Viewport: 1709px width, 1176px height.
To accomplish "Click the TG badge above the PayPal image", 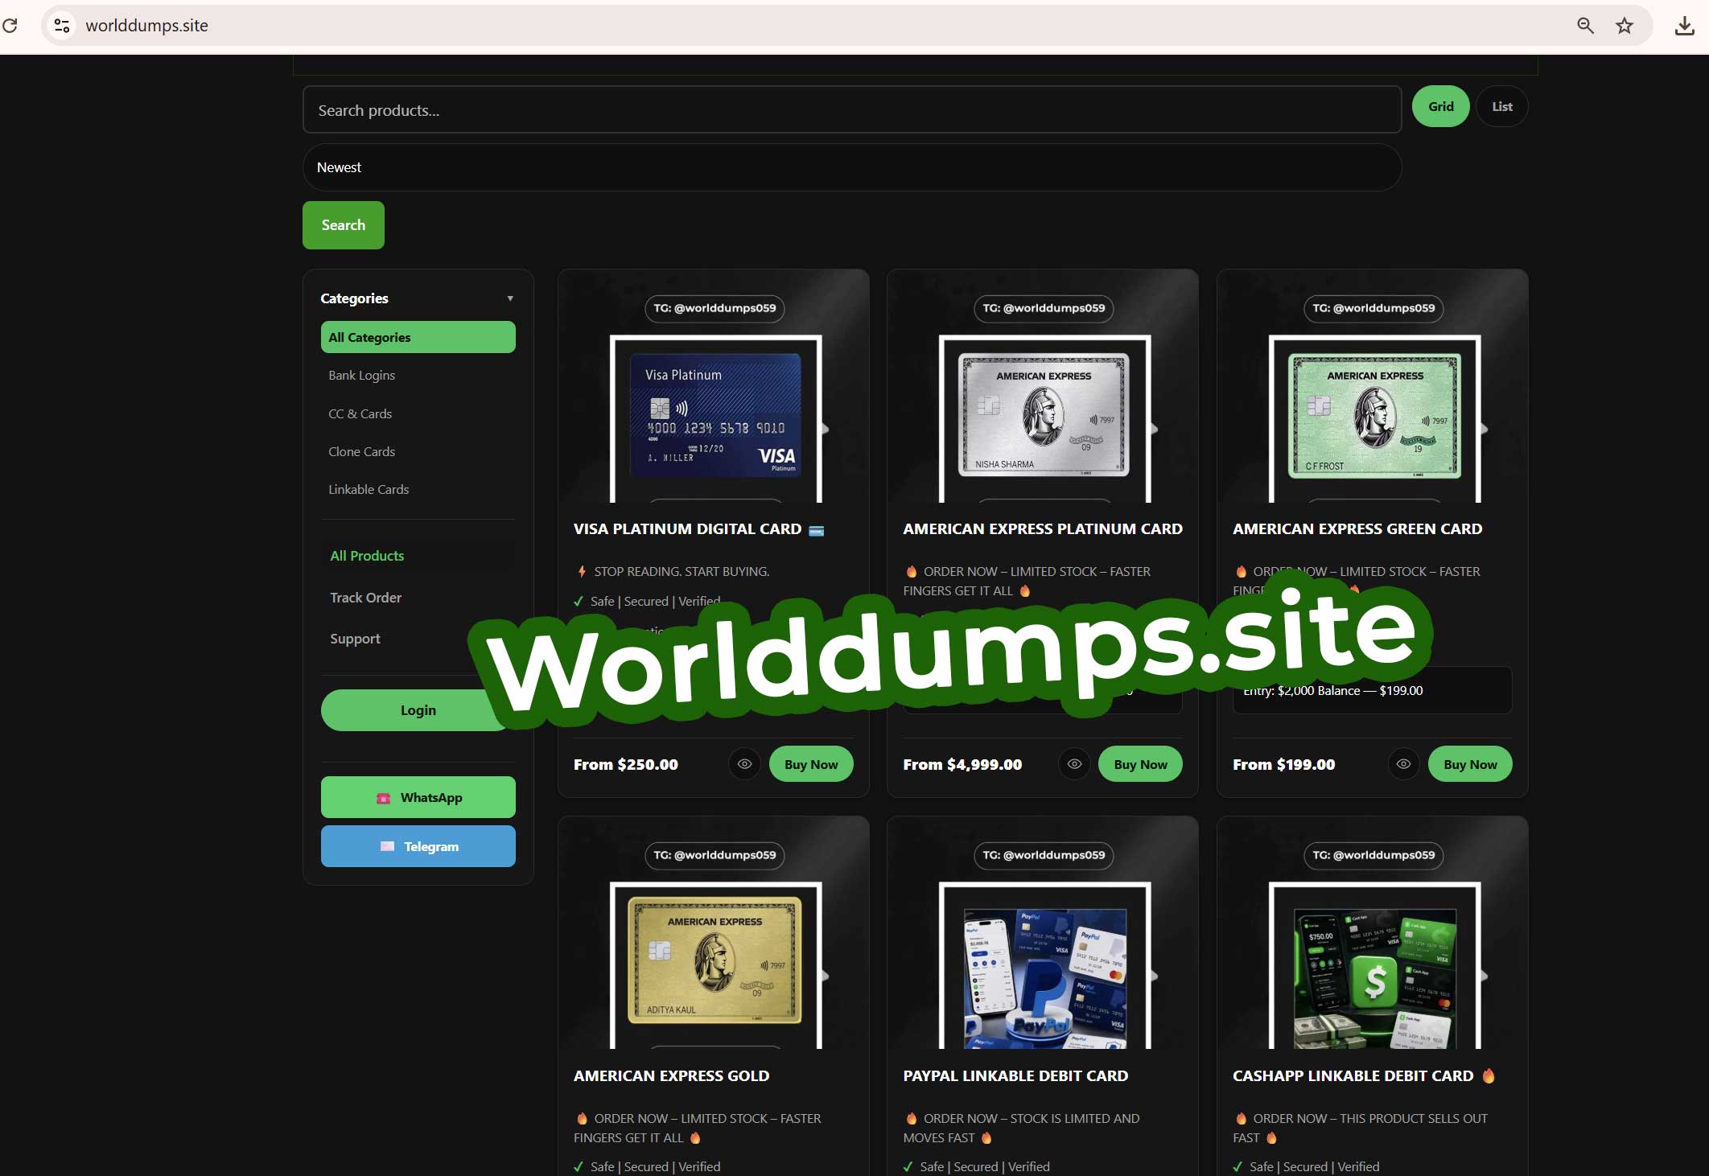I will pos(1044,855).
